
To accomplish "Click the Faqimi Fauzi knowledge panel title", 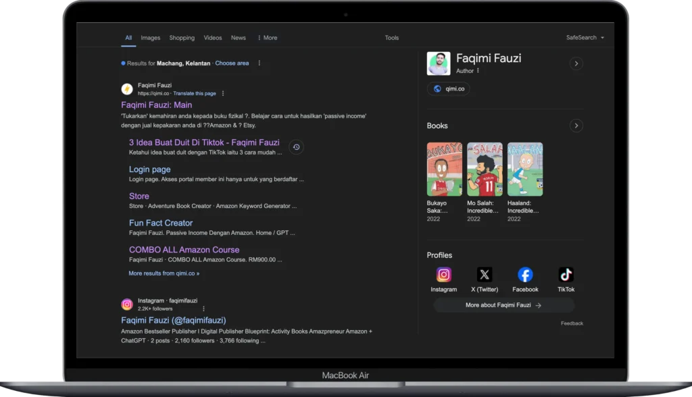I will point(489,59).
